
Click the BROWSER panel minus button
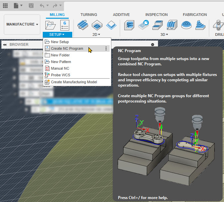pos(152,44)
